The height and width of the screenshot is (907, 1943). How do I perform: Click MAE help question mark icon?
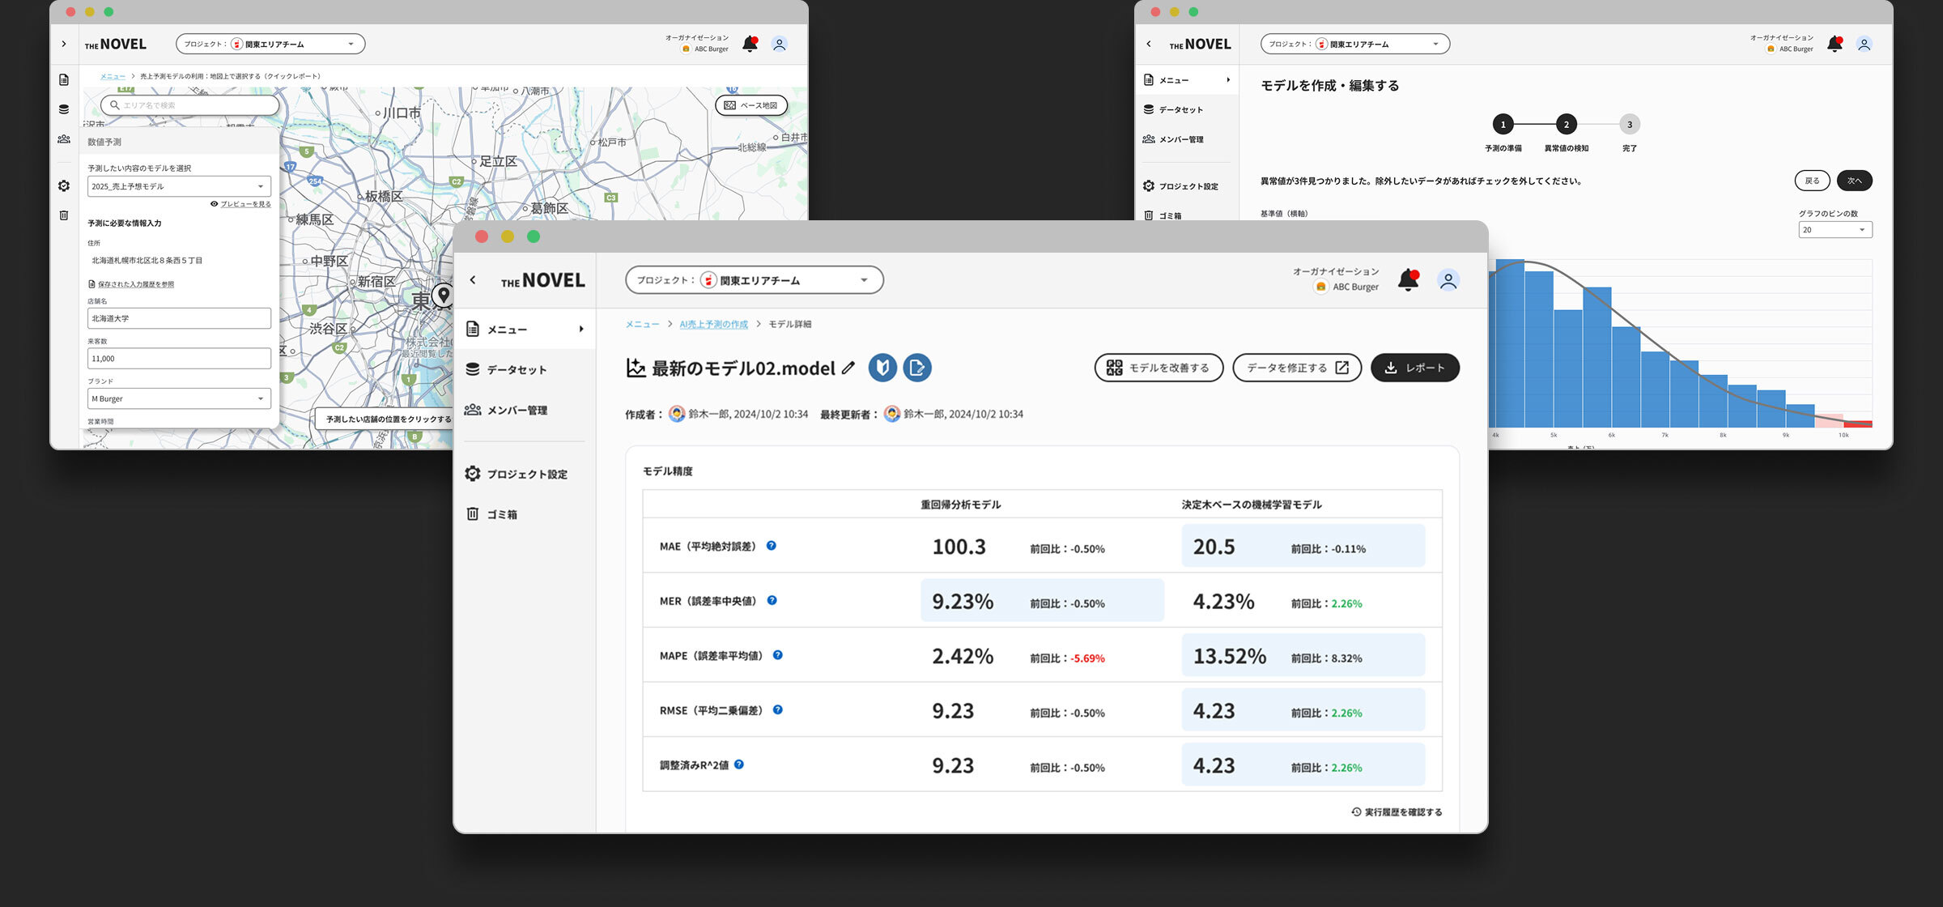pyautogui.click(x=772, y=546)
